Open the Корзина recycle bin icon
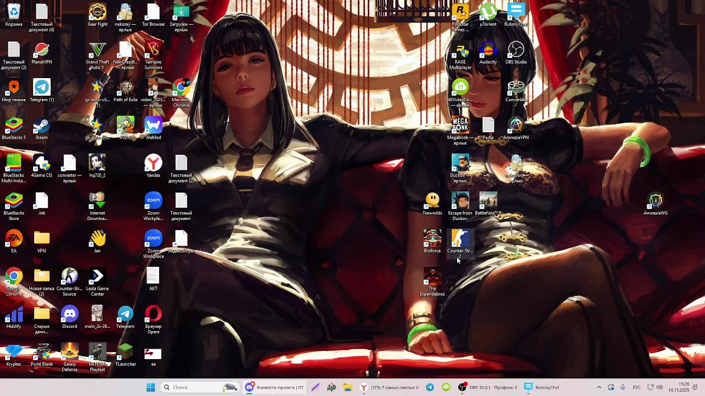705x396 pixels. [x=14, y=15]
